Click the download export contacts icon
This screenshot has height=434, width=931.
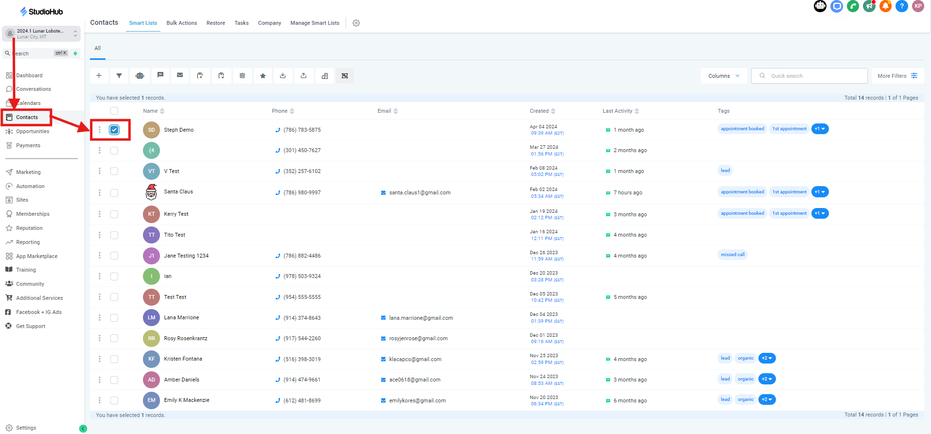pyautogui.click(x=283, y=76)
